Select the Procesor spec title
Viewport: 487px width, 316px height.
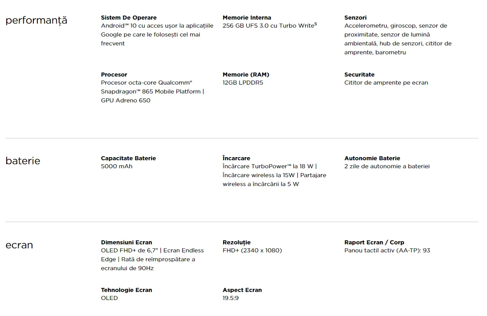(114, 75)
